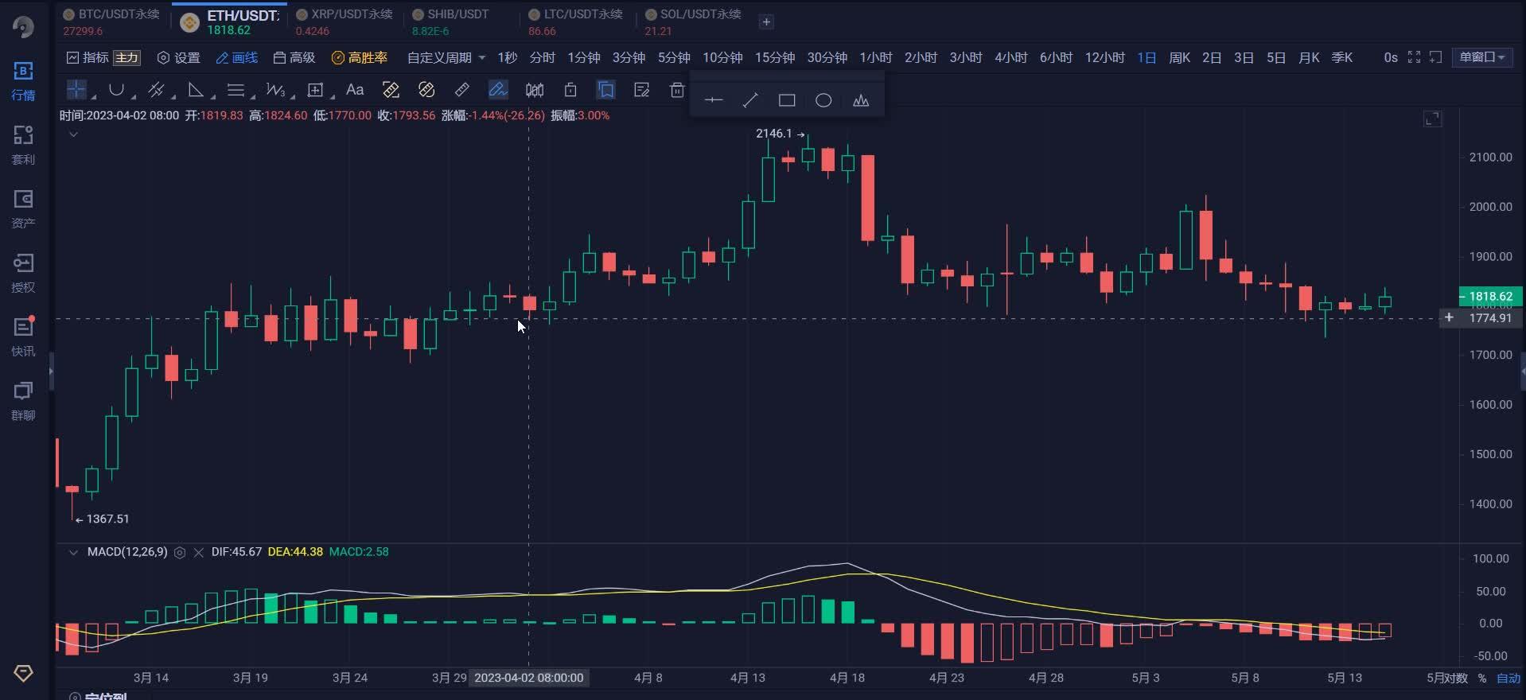Click the 1818.62 current price label
The image size is (1526, 700).
tap(1489, 296)
